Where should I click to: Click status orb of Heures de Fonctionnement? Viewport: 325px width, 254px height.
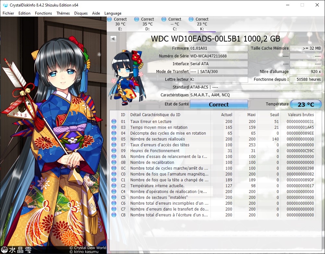click(x=114, y=151)
